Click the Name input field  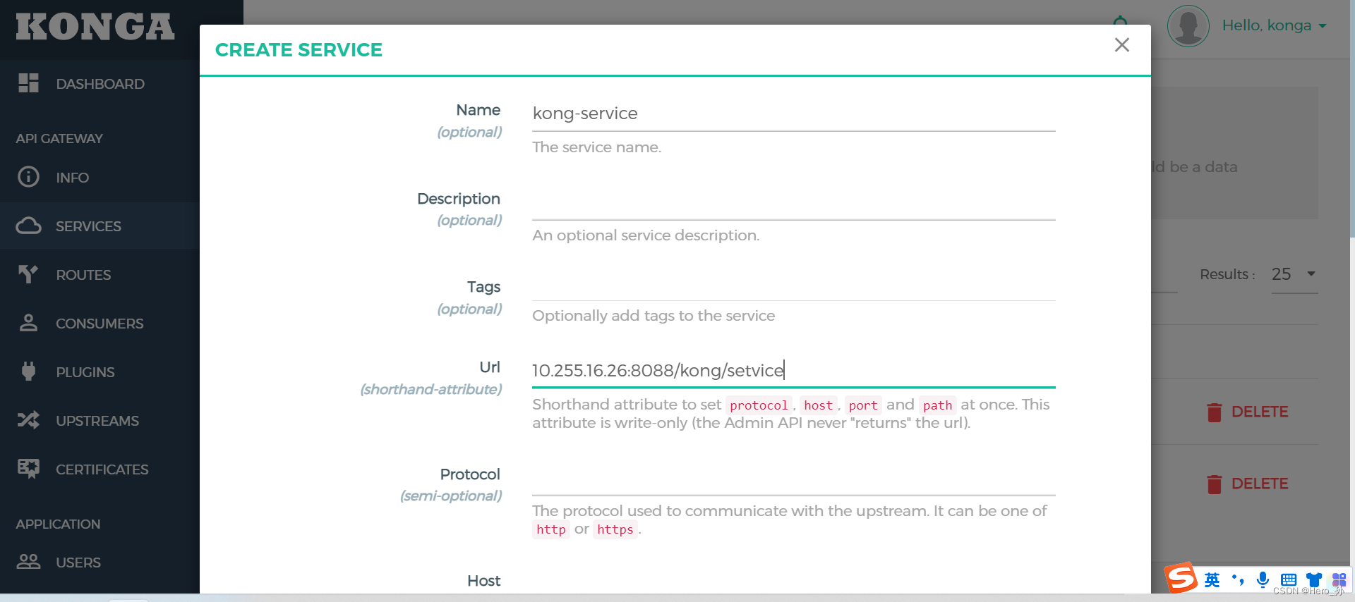coord(793,114)
